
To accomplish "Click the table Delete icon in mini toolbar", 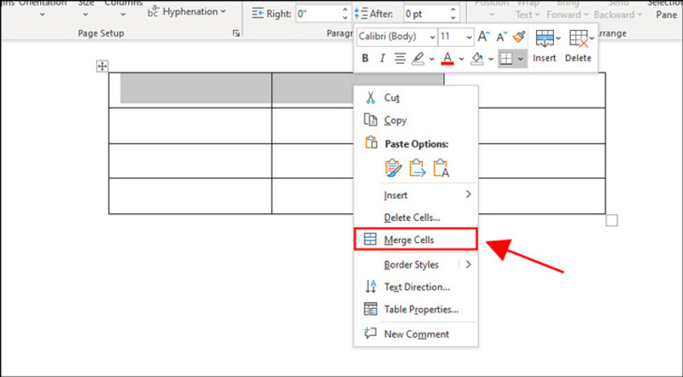I will (x=578, y=46).
